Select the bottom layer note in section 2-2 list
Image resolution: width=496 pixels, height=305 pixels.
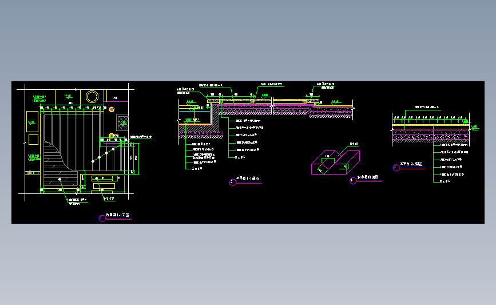[x=445, y=181]
